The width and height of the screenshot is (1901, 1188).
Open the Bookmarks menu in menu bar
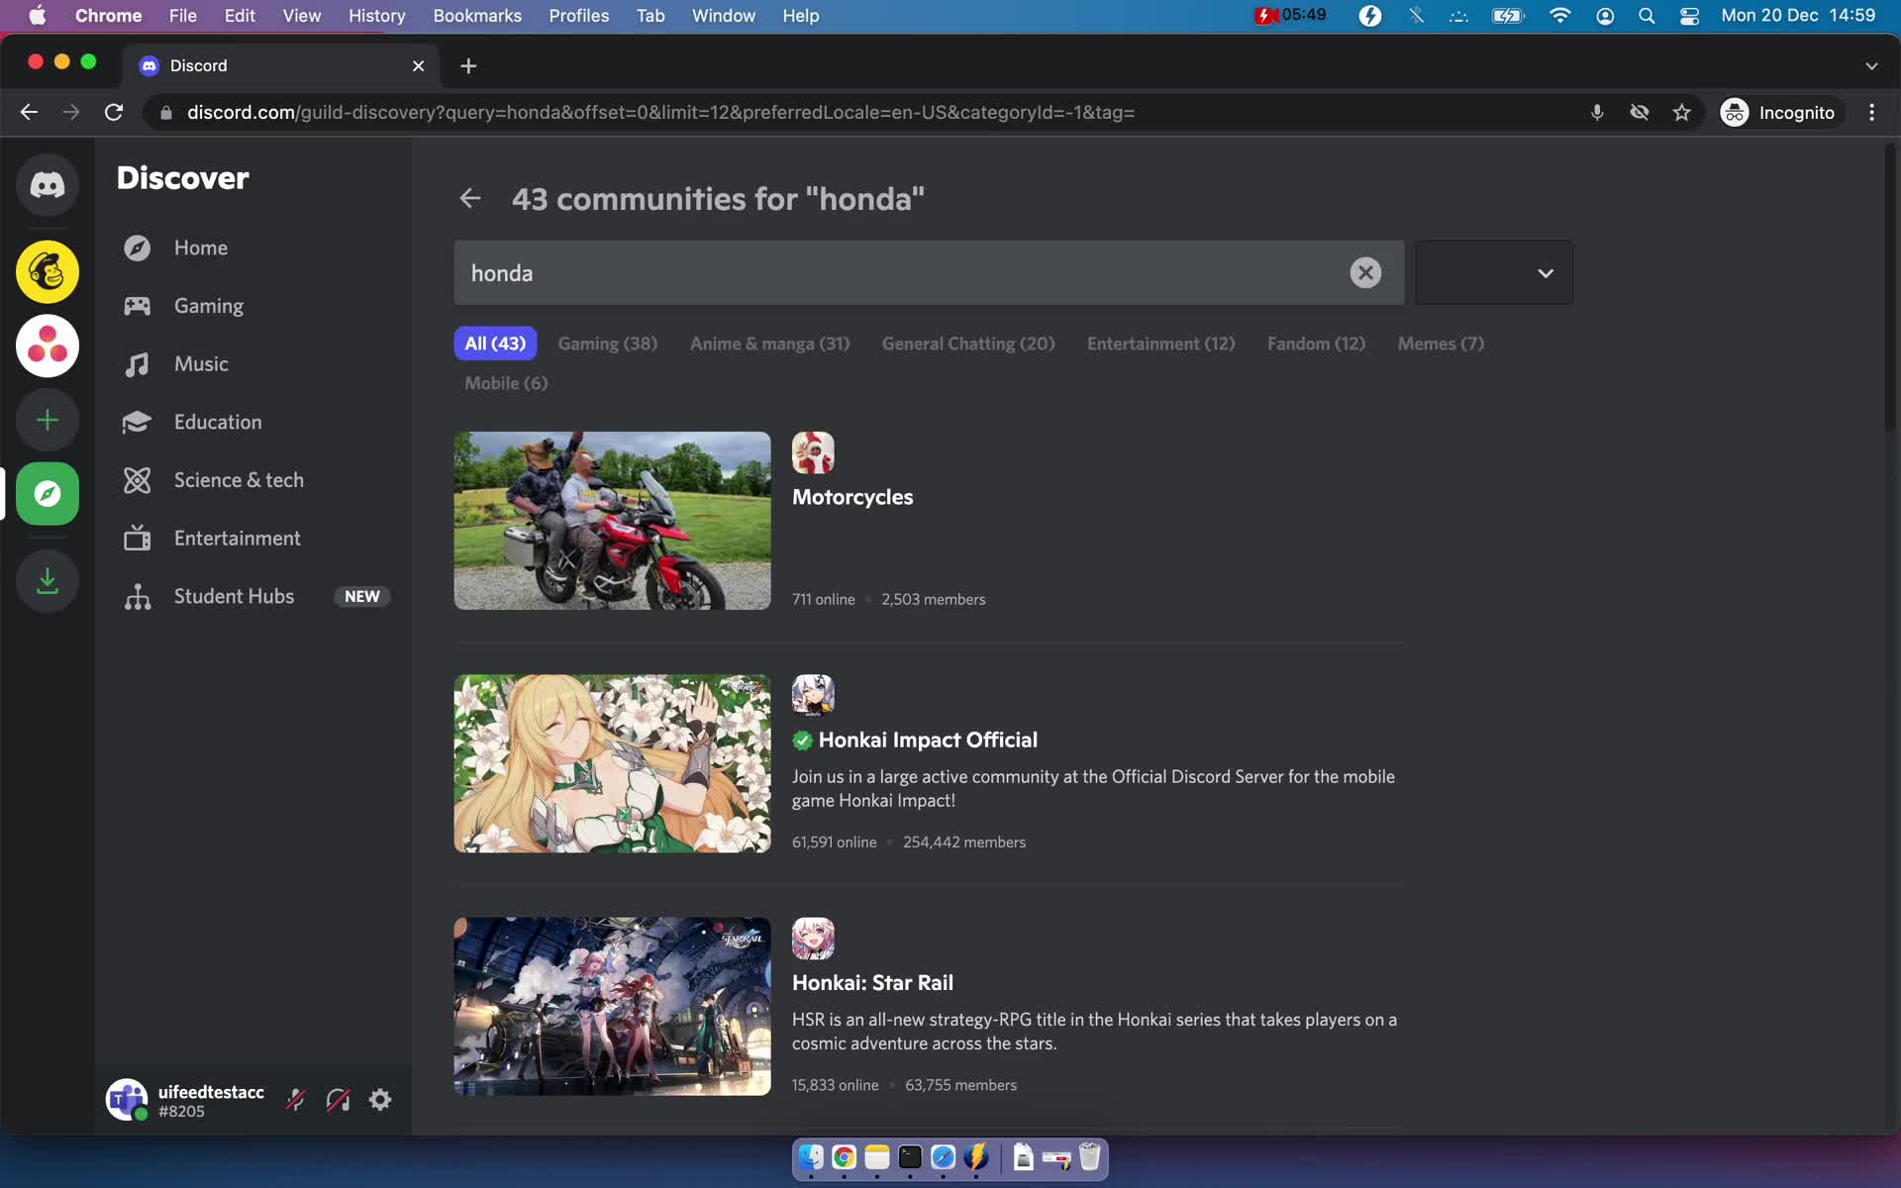[x=477, y=16]
